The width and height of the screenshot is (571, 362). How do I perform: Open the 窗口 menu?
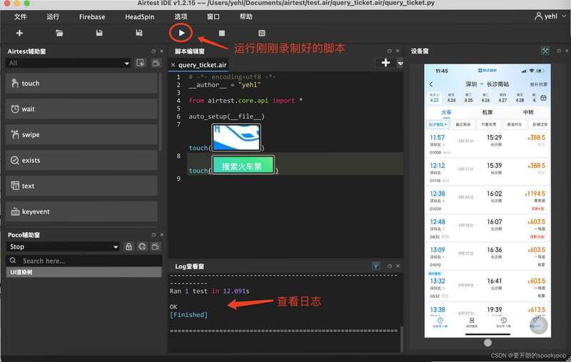pos(213,16)
